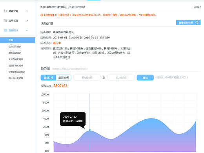This screenshot has height=153, width=204.
Task: Click the 签到人次 total 5800163
Action: [60, 86]
